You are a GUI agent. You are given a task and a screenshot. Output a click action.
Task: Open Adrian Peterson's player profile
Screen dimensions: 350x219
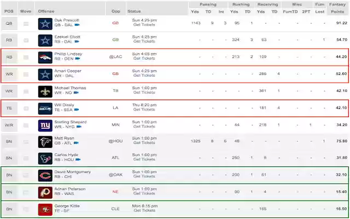[x=70, y=189]
